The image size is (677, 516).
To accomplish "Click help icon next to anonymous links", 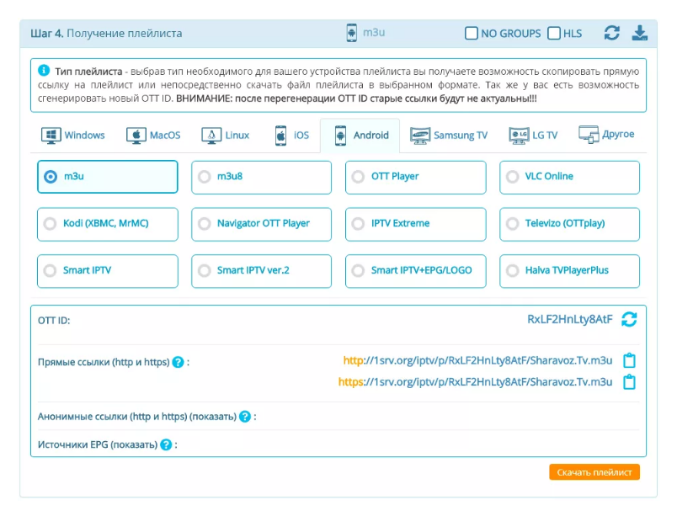I will click(245, 417).
